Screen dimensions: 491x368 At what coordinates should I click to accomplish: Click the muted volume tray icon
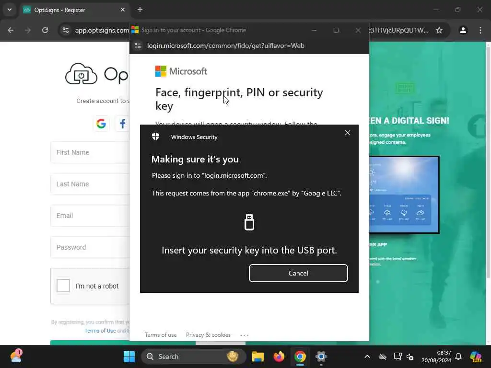click(410, 356)
